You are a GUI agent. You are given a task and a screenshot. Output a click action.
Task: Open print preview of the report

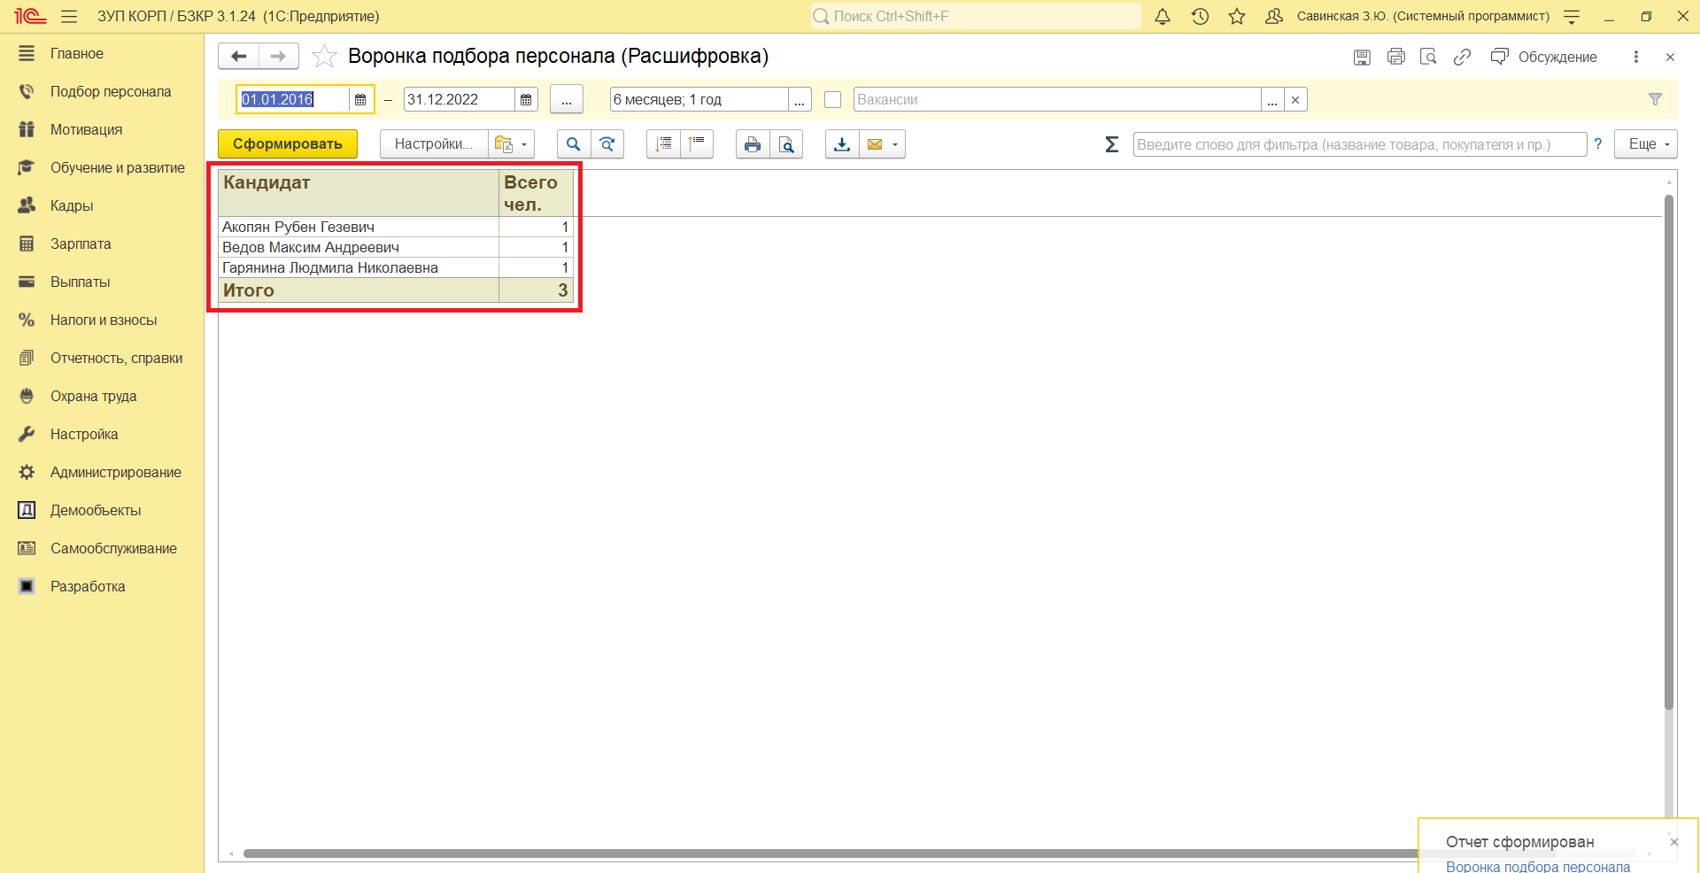[786, 144]
